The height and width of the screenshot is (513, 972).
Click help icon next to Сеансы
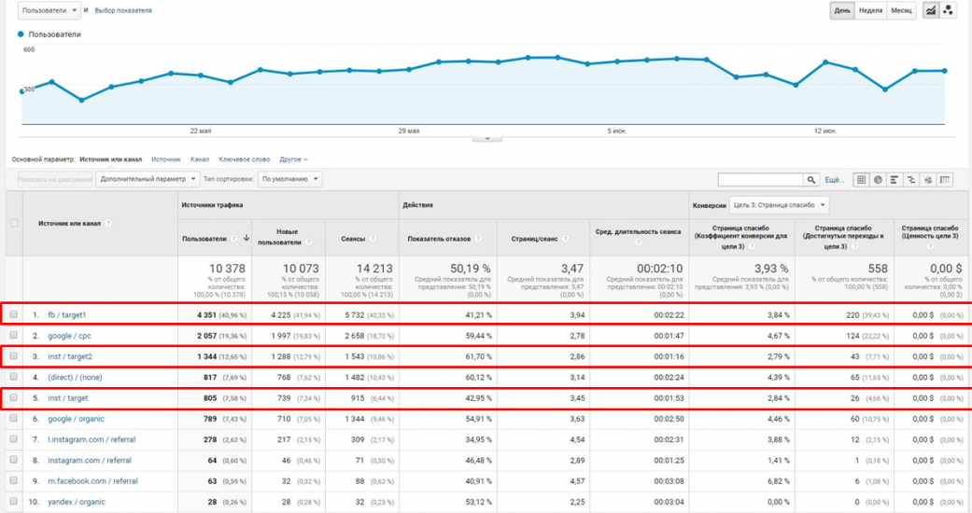[373, 239]
